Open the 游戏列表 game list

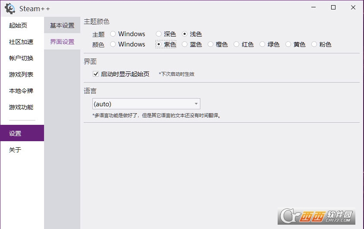point(22,74)
